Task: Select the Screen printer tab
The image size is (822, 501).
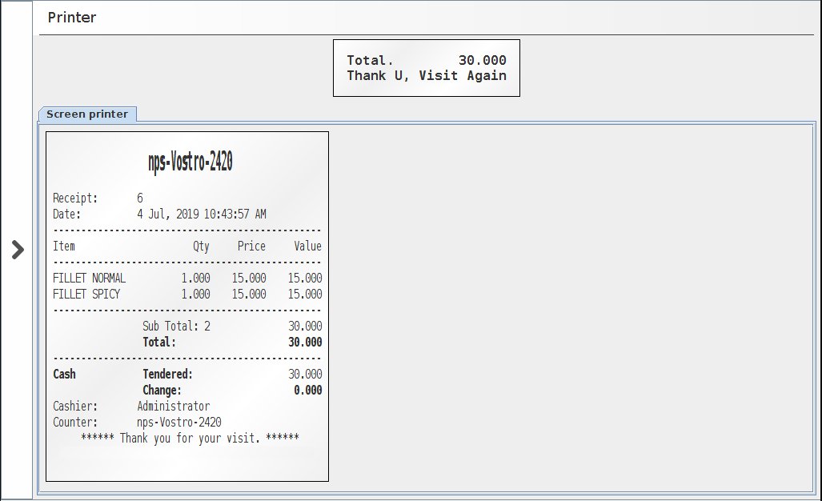Action: tap(87, 114)
